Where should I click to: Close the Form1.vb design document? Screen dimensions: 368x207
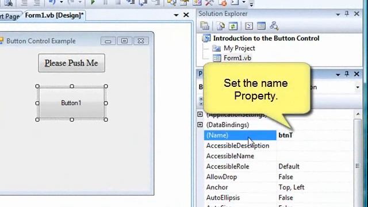186,15
